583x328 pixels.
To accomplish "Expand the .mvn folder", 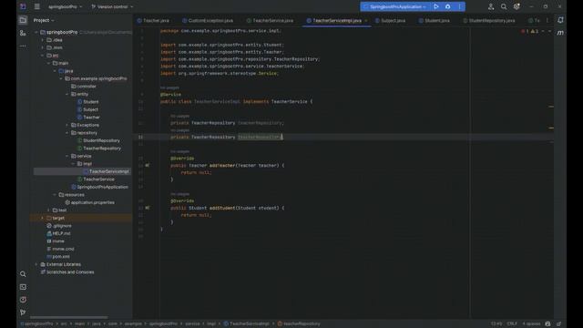I will click(x=43, y=47).
